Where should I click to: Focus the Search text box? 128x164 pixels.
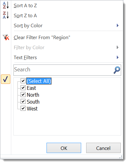pos(67,70)
